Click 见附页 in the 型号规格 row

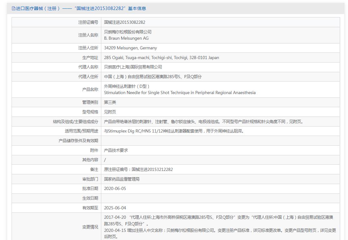point(110,112)
